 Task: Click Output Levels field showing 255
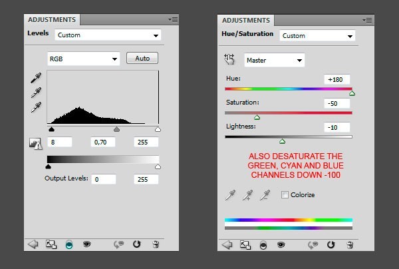tap(146, 179)
